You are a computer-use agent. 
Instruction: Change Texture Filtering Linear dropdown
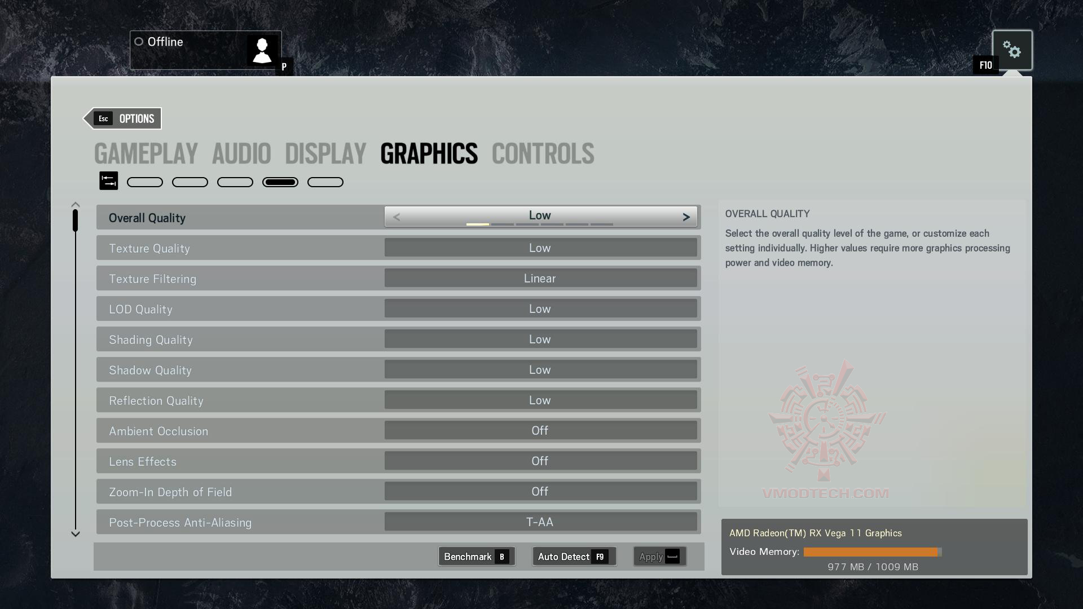[x=539, y=278]
